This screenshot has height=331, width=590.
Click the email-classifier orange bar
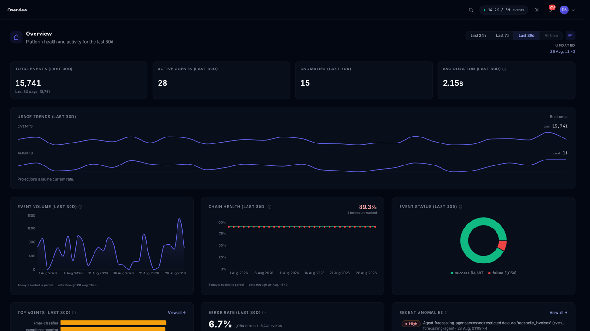pyautogui.click(x=113, y=323)
